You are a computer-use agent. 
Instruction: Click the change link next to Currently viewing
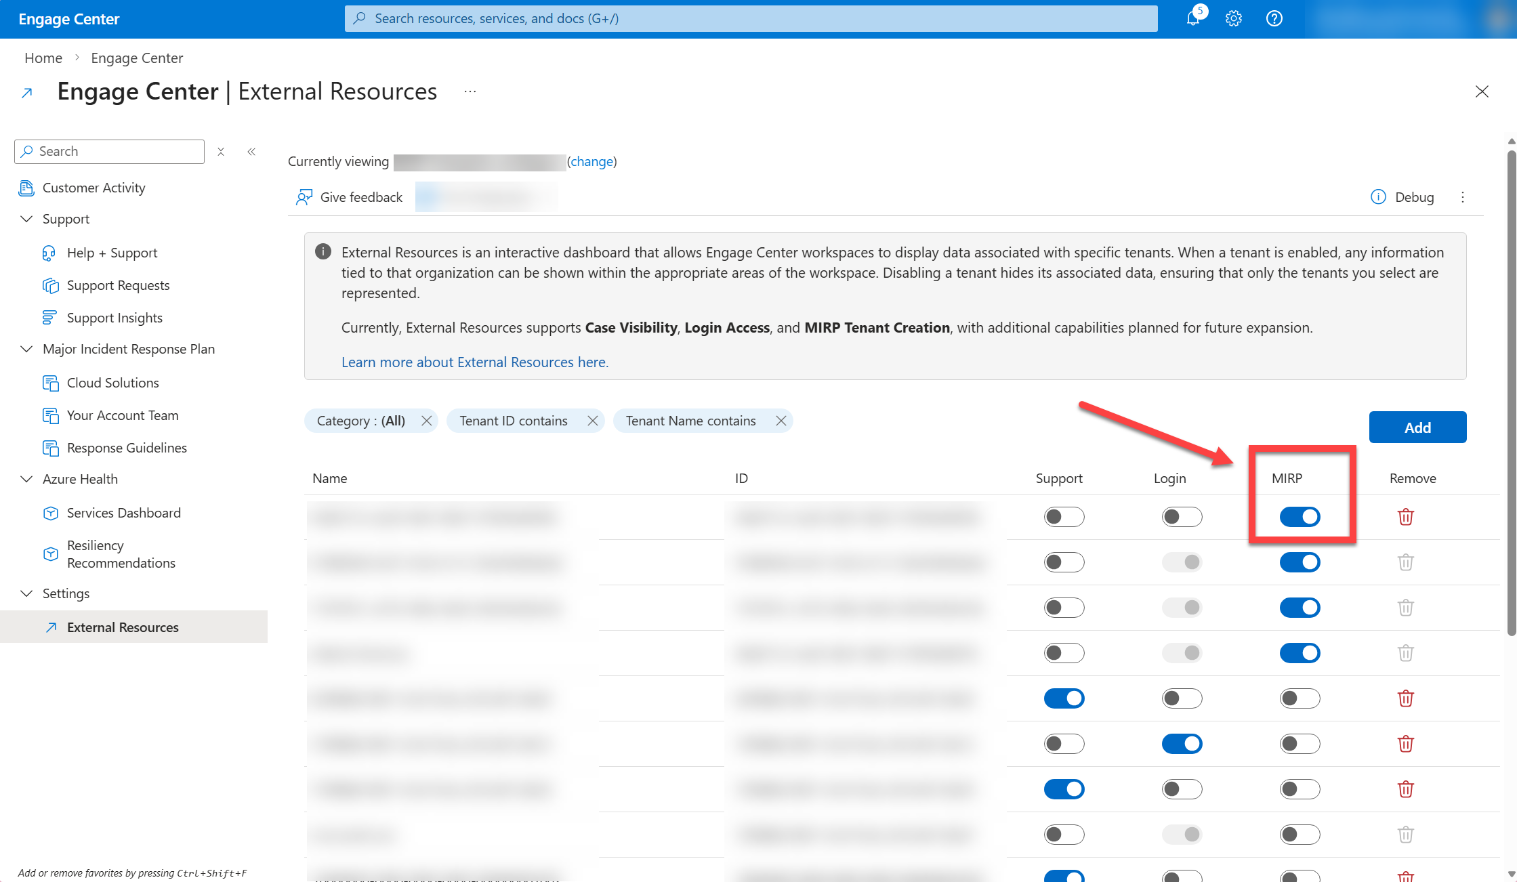(x=591, y=161)
